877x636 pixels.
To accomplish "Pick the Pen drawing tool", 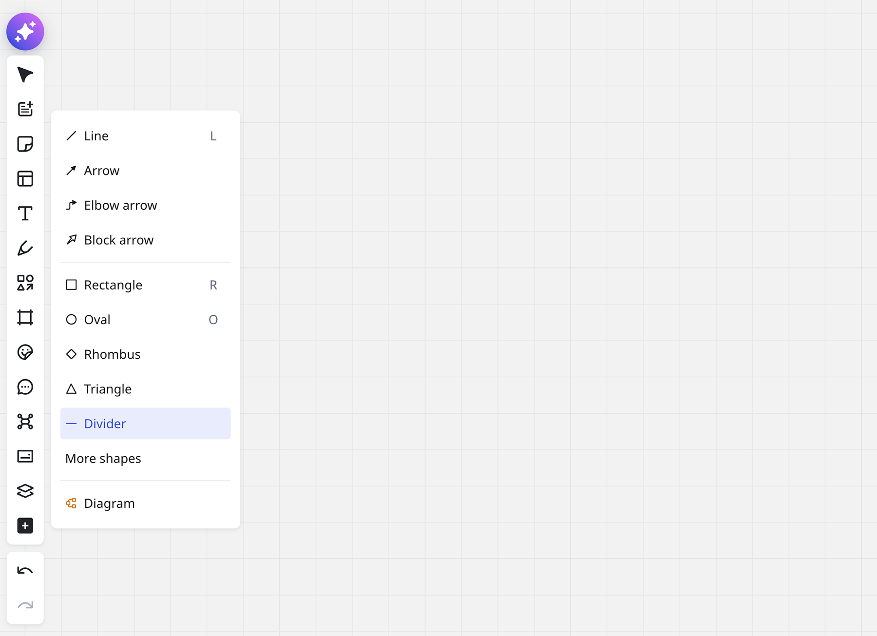I will (x=25, y=249).
